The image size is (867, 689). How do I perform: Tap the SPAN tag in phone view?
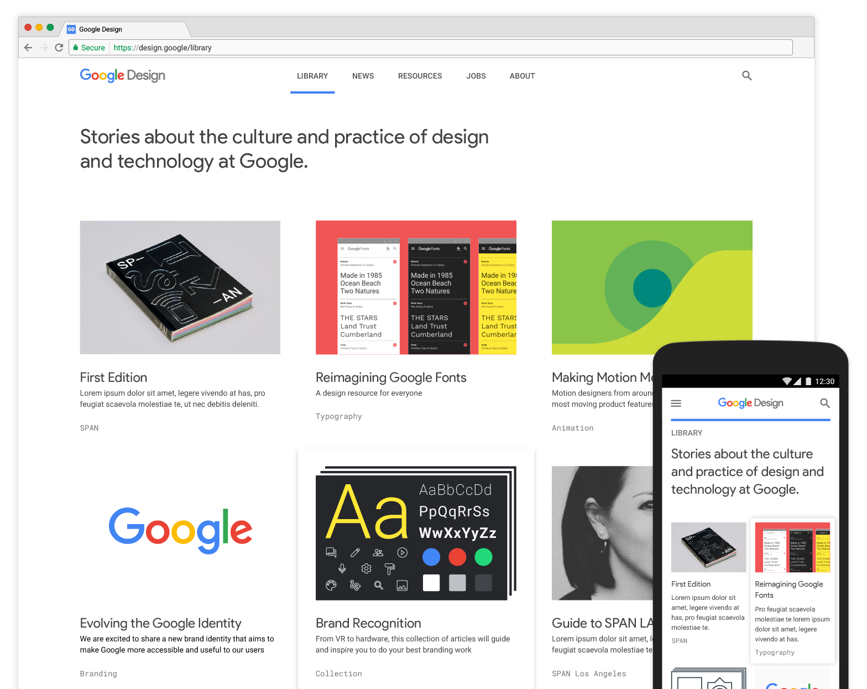(x=679, y=641)
